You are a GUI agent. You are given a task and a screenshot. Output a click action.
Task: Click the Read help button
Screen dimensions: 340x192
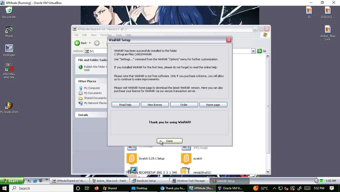pyautogui.click(x=125, y=105)
